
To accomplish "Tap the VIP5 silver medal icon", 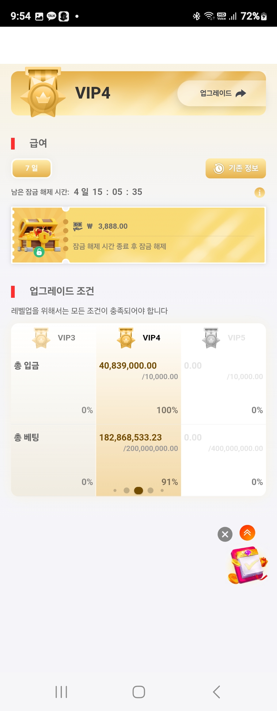I will coord(211,338).
